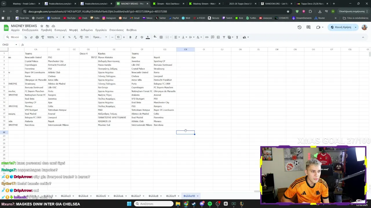Open the Μορφή menu
The height and width of the screenshot is (208, 371).
click(x=74, y=30)
